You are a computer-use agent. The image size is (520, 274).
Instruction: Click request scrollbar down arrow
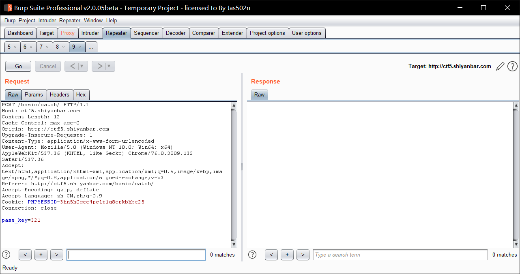[234, 245]
